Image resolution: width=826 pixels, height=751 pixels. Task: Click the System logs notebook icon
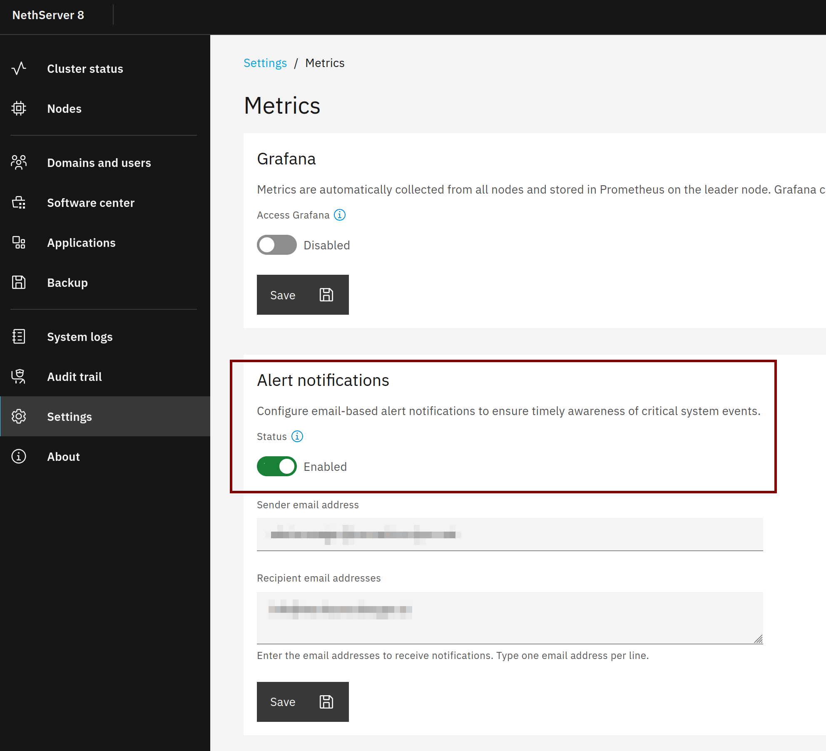pyautogui.click(x=19, y=337)
